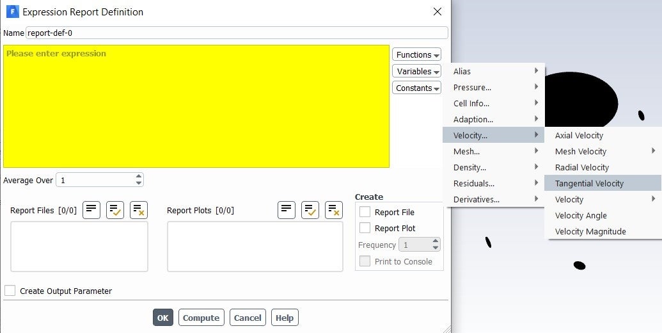The height and width of the screenshot is (333, 662).
Task: Open Help for this dialog
Action: [285, 318]
